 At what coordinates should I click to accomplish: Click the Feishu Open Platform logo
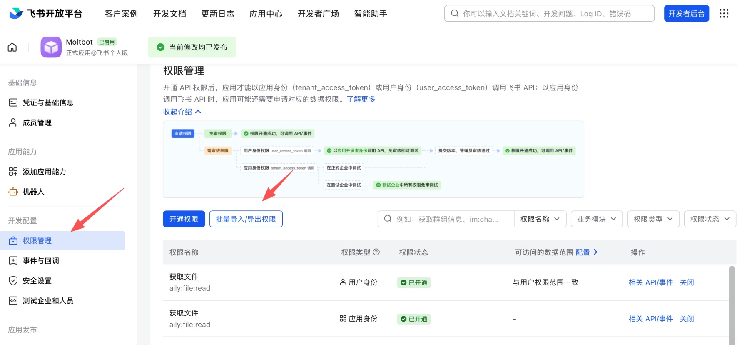[x=46, y=14]
